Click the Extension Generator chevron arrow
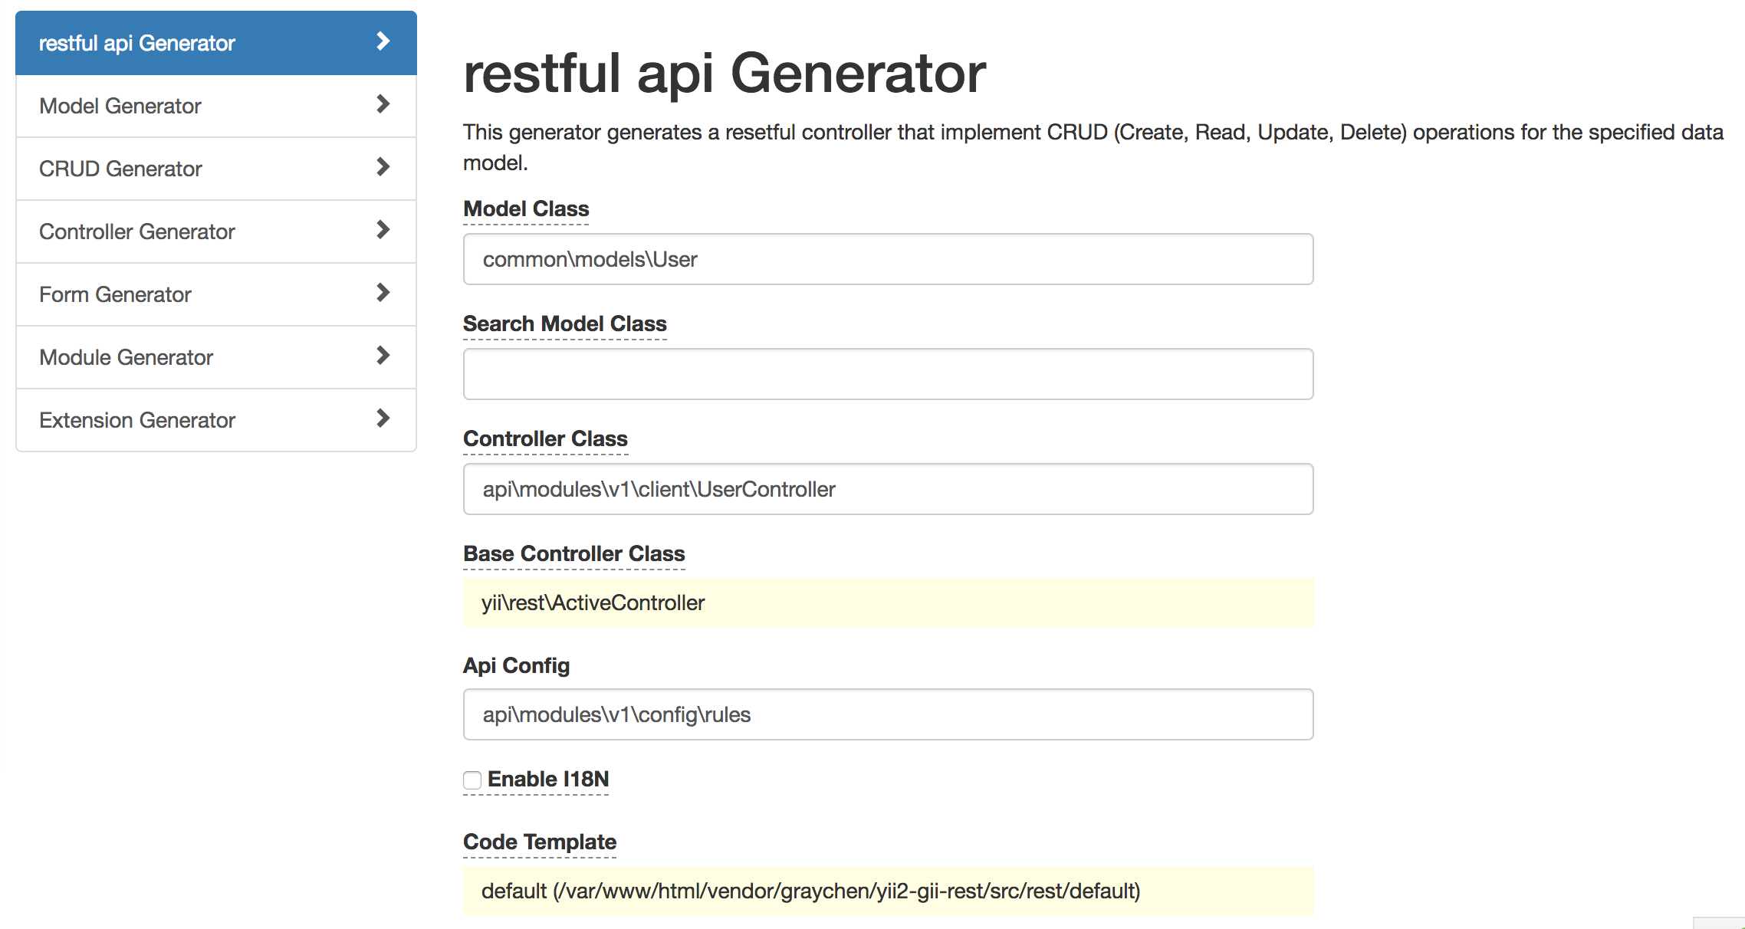The height and width of the screenshot is (929, 1745). pyautogui.click(x=383, y=419)
